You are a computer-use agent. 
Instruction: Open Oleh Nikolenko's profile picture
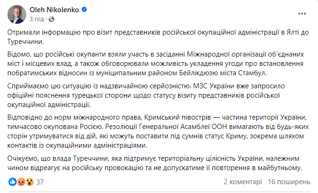point(16,15)
